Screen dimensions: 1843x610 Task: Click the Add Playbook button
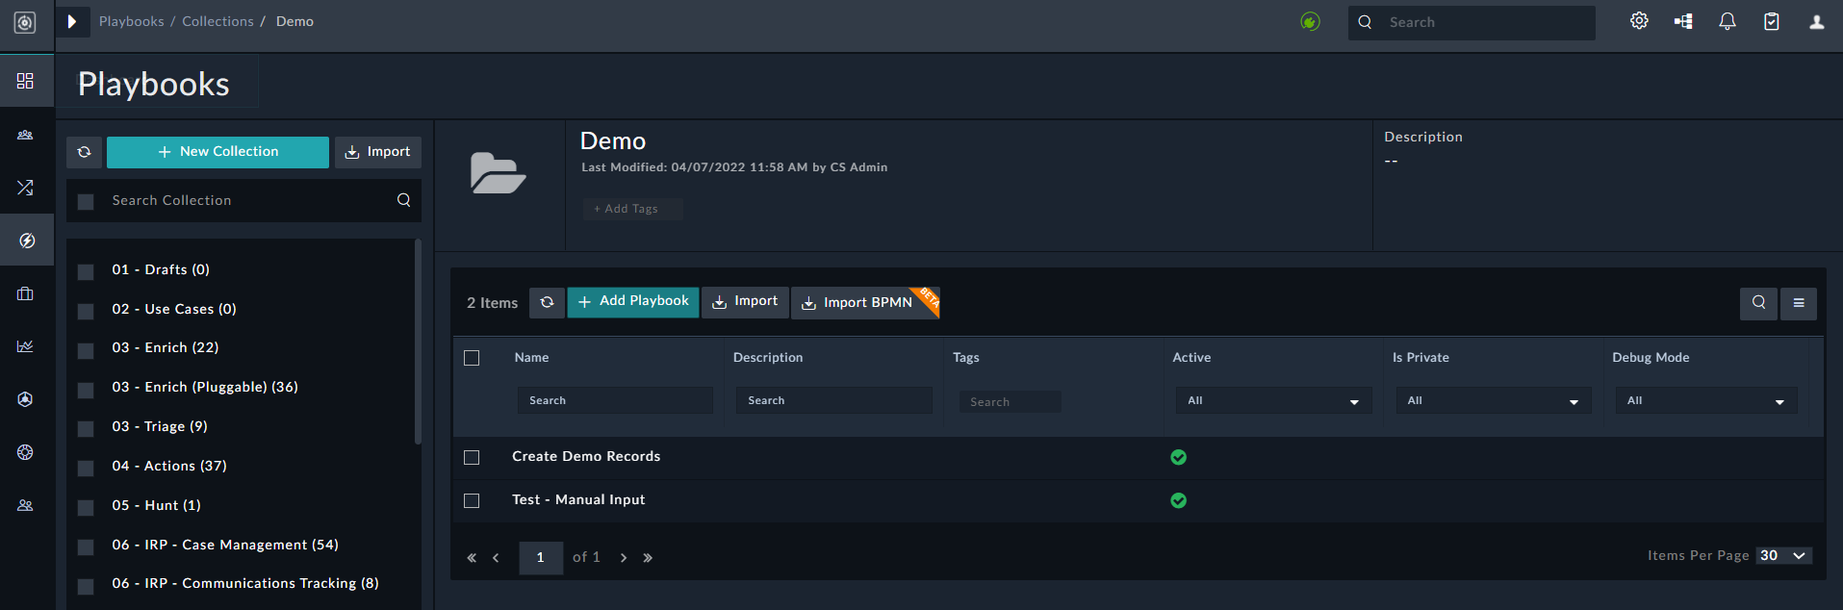[633, 302]
